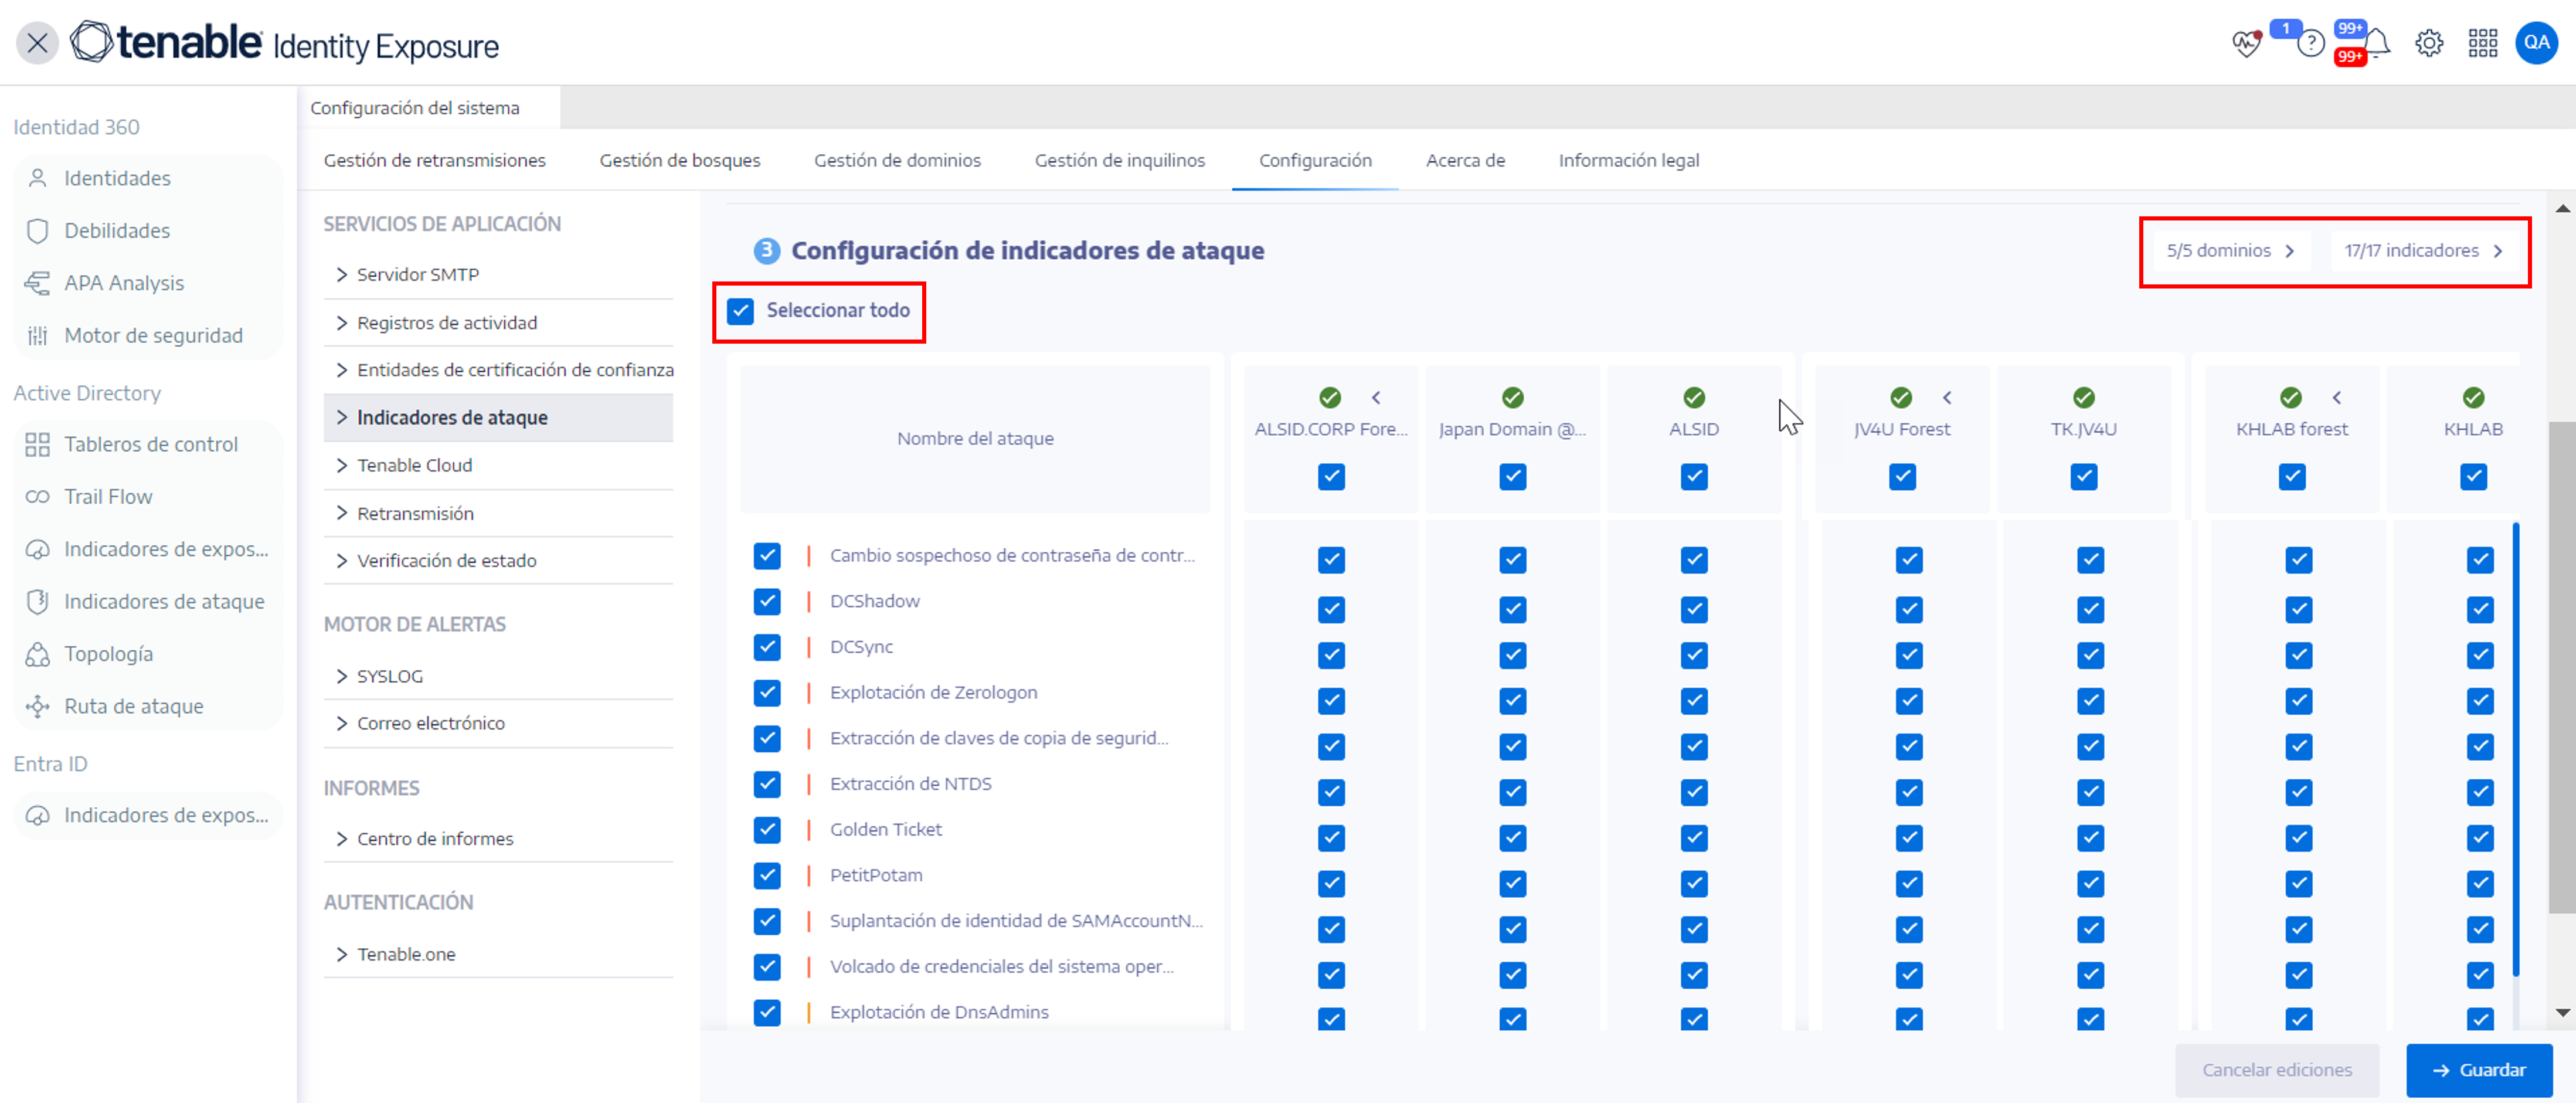Open the notifications bell icon
This screenshot has width=2576, height=1103.
coord(2377,44)
